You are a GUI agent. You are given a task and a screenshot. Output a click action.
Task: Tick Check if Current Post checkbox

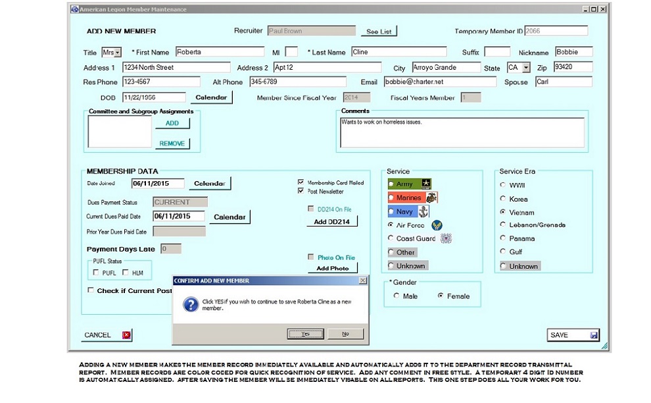(x=91, y=290)
